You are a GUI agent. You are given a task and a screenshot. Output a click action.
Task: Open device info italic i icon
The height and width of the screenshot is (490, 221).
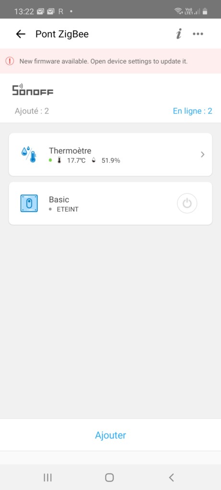click(x=178, y=34)
